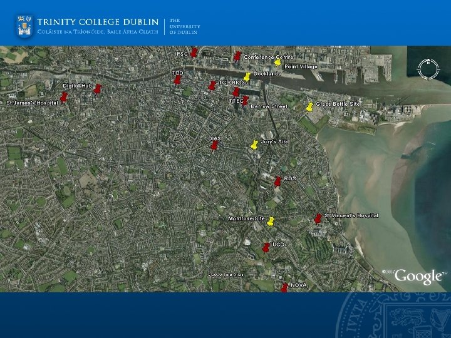Click the Trinity College Dublin crest logo

click(24, 26)
